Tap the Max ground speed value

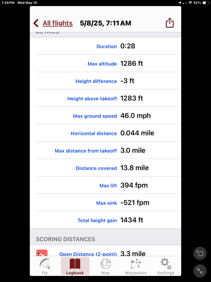pos(135,116)
